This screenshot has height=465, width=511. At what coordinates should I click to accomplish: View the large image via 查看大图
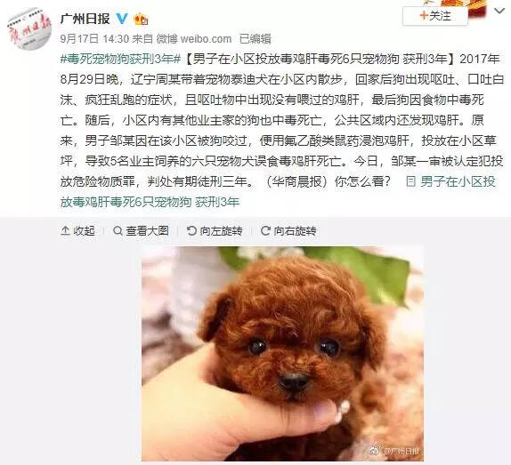(x=141, y=230)
